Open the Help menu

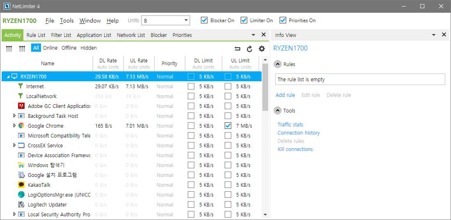coord(112,21)
